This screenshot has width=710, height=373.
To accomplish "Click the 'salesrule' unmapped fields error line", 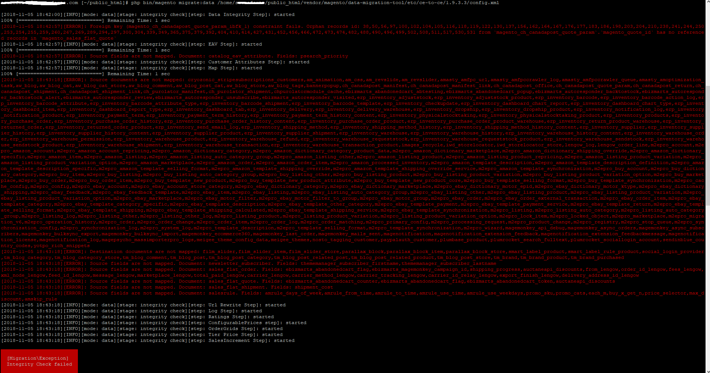I will (x=352, y=296).
